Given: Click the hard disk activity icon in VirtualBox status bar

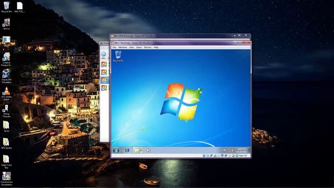Looking at the screenshot, I should tap(204, 156).
